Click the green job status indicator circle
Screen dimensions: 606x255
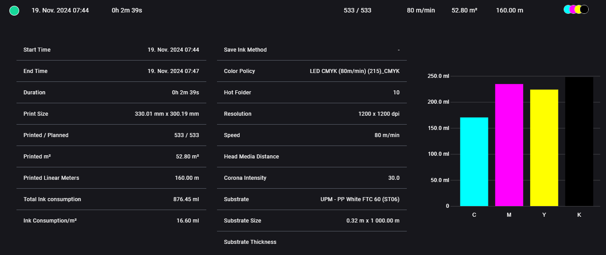pos(14,11)
